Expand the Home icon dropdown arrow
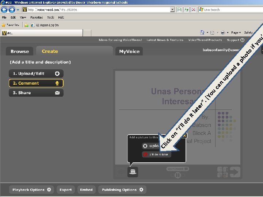Image resolution: width=263 pixels, height=197 pixels. (207, 32)
